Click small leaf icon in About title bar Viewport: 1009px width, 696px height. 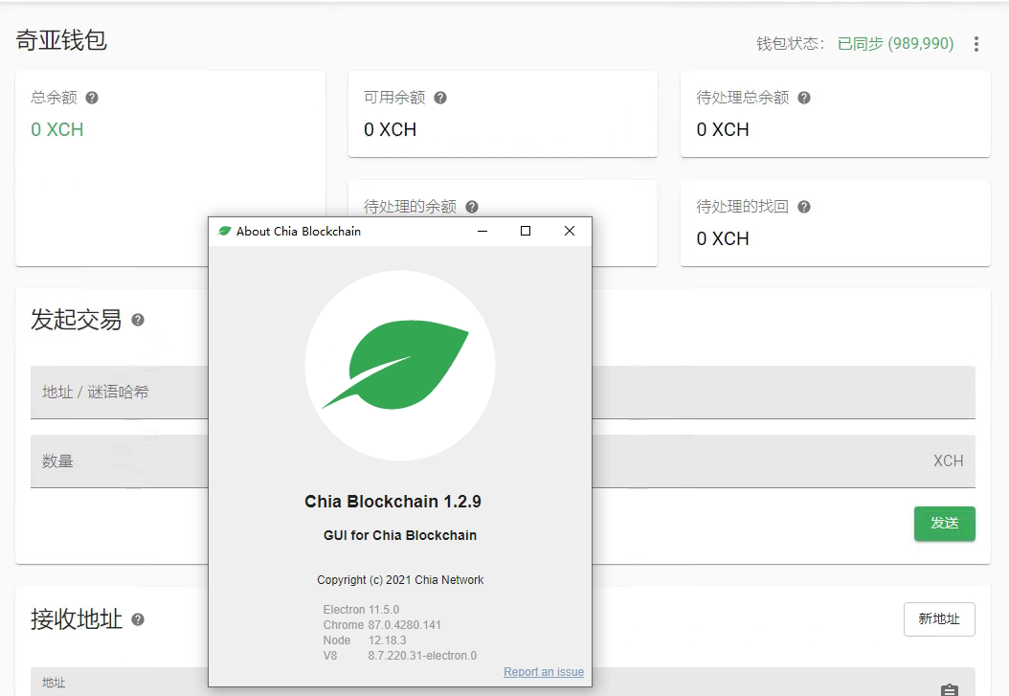click(224, 231)
